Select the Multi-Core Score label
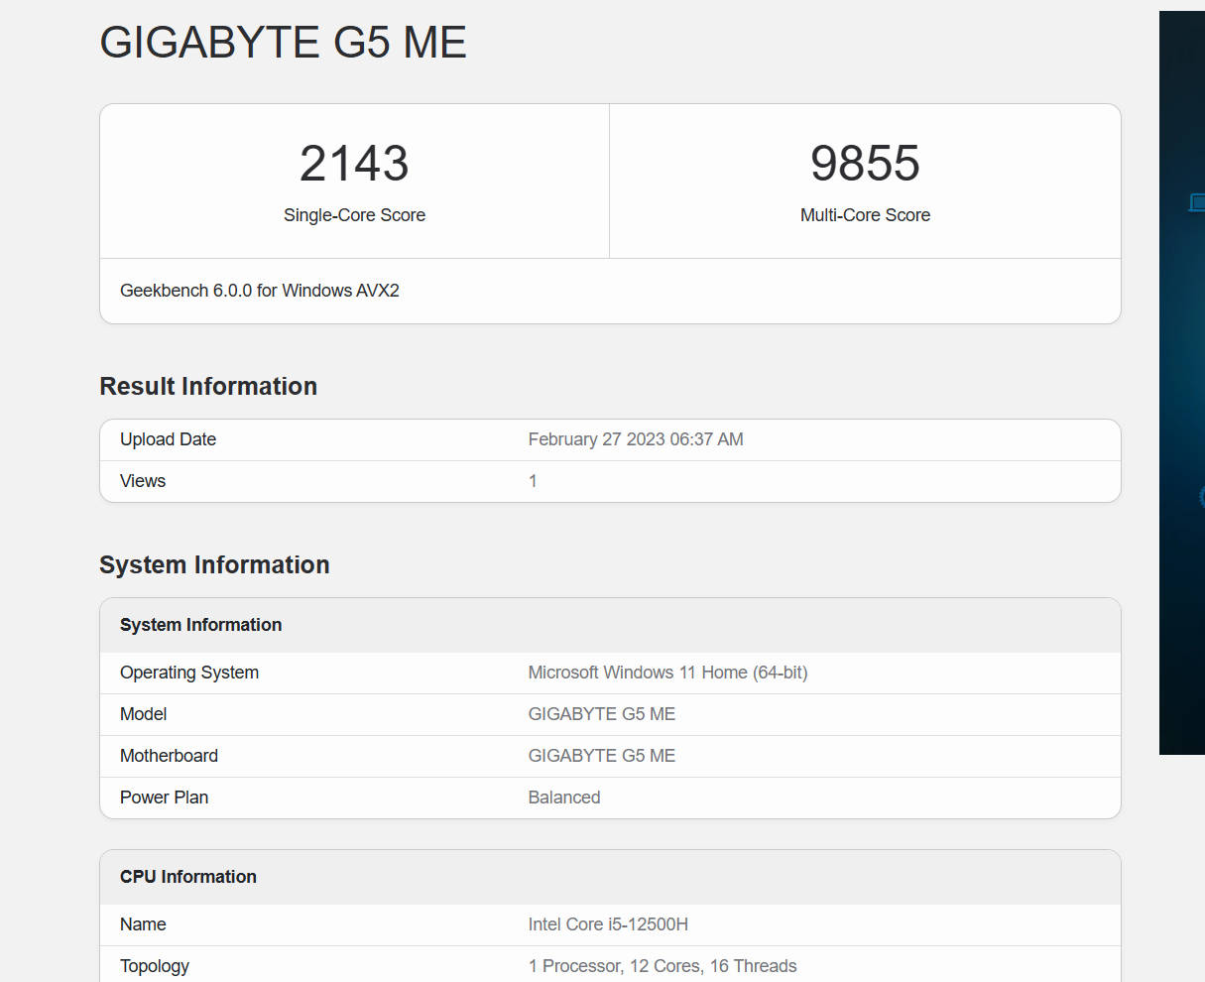The height and width of the screenshot is (982, 1205). (x=865, y=215)
